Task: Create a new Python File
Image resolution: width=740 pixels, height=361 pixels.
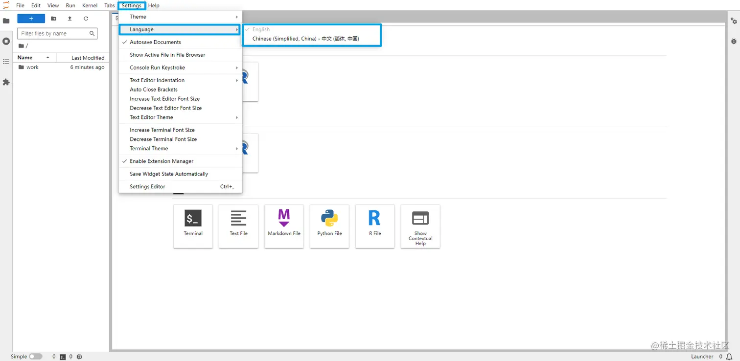Action: coord(329,226)
